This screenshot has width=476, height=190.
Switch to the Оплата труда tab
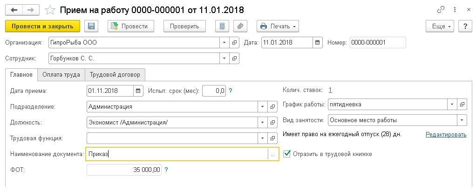tap(61, 74)
